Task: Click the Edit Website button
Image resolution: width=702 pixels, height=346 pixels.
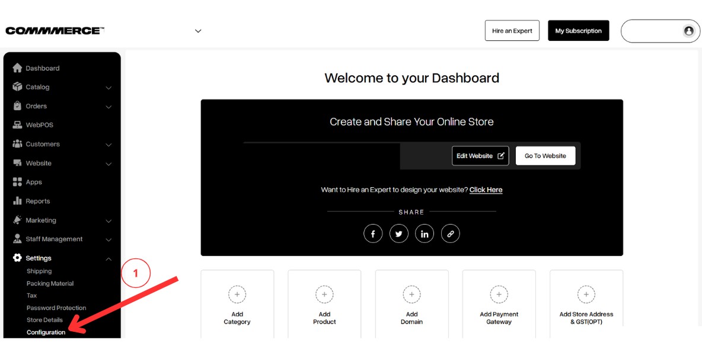Action: [x=480, y=156]
